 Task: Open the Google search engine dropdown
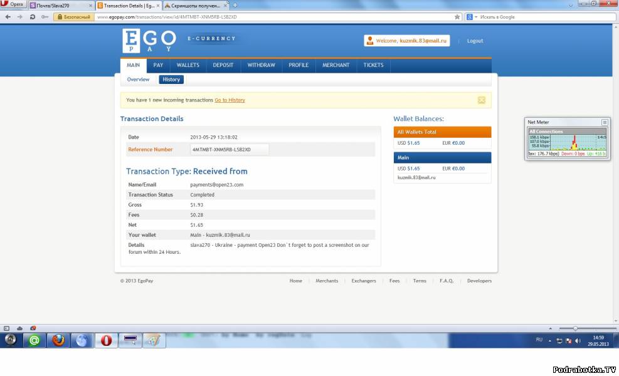click(473, 17)
